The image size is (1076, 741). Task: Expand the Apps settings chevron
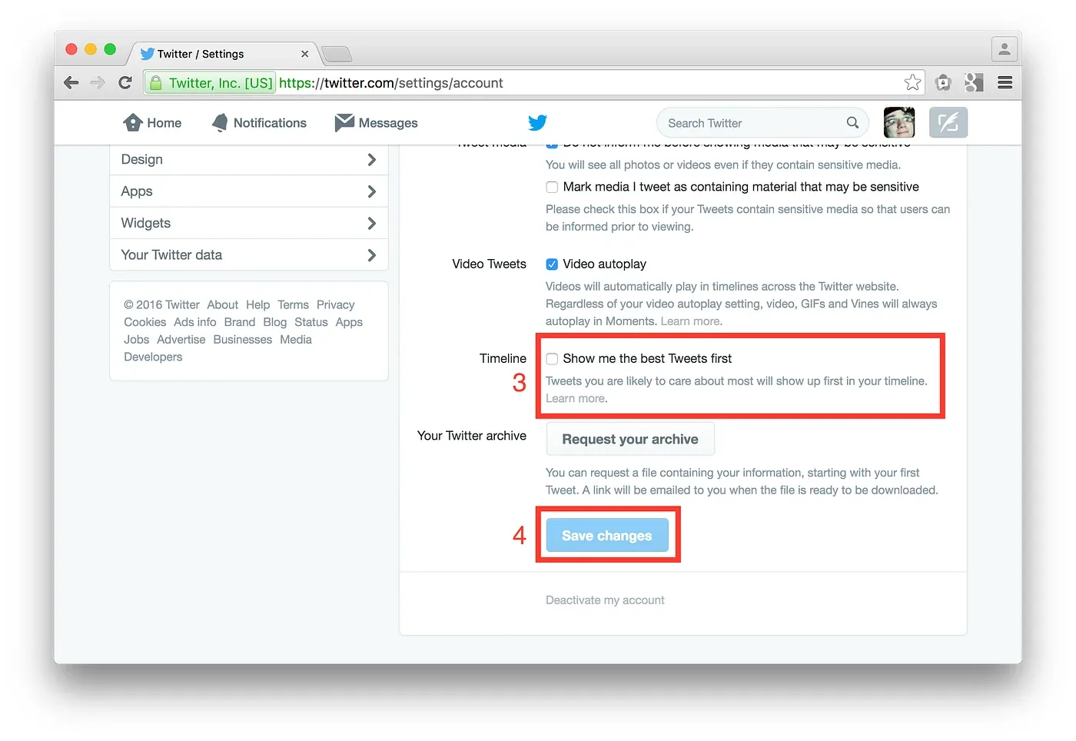click(x=372, y=191)
